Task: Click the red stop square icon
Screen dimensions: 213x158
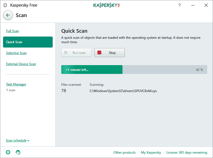Action: [x=99, y=52]
